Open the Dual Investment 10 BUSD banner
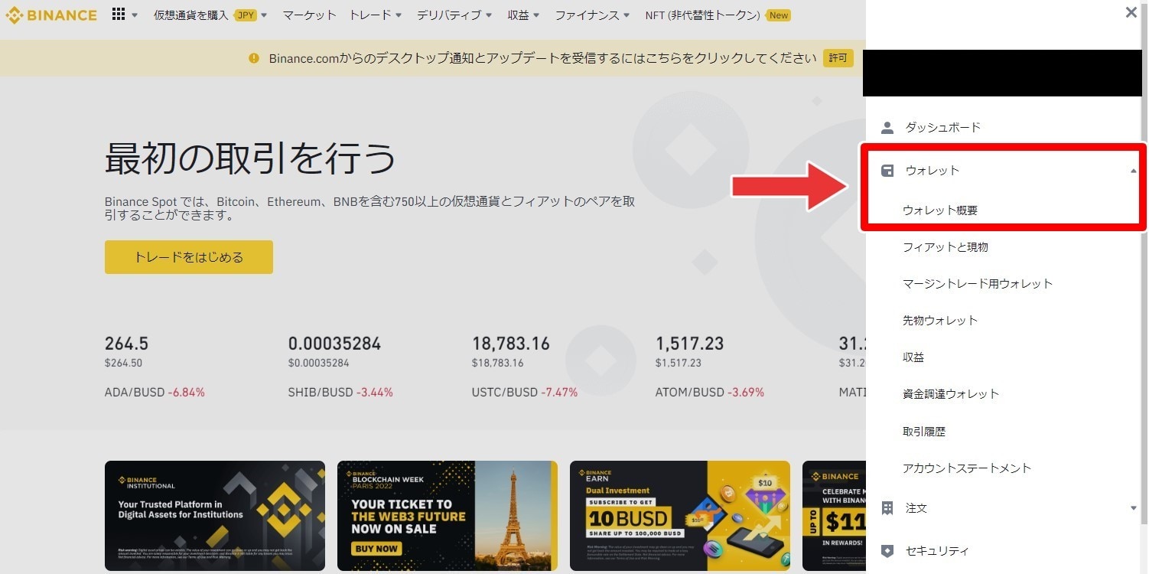This screenshot has height=574, width=1149. click(x=680, y=516)
